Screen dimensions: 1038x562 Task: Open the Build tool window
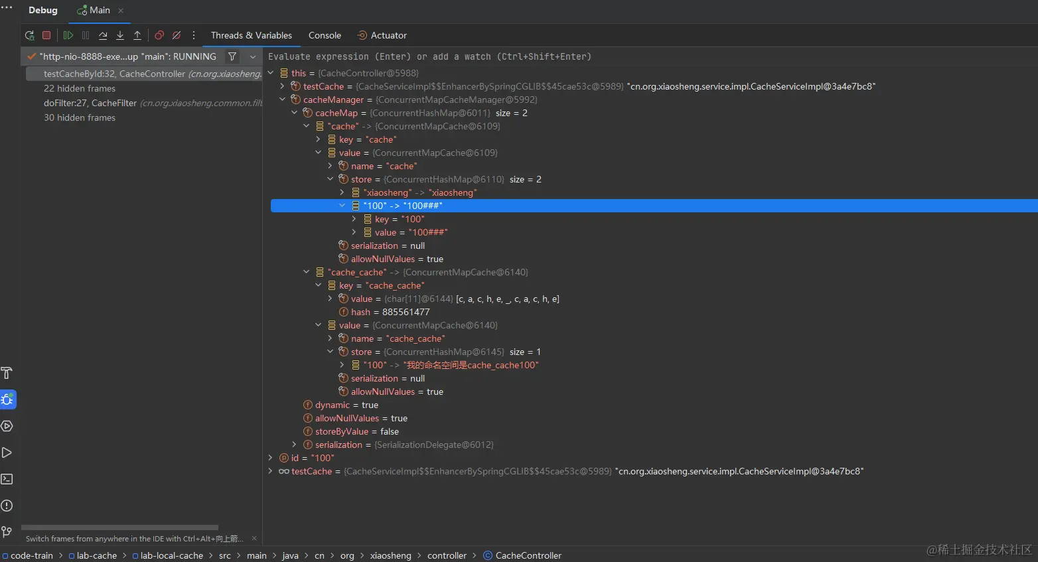click(x=7, y=373)
